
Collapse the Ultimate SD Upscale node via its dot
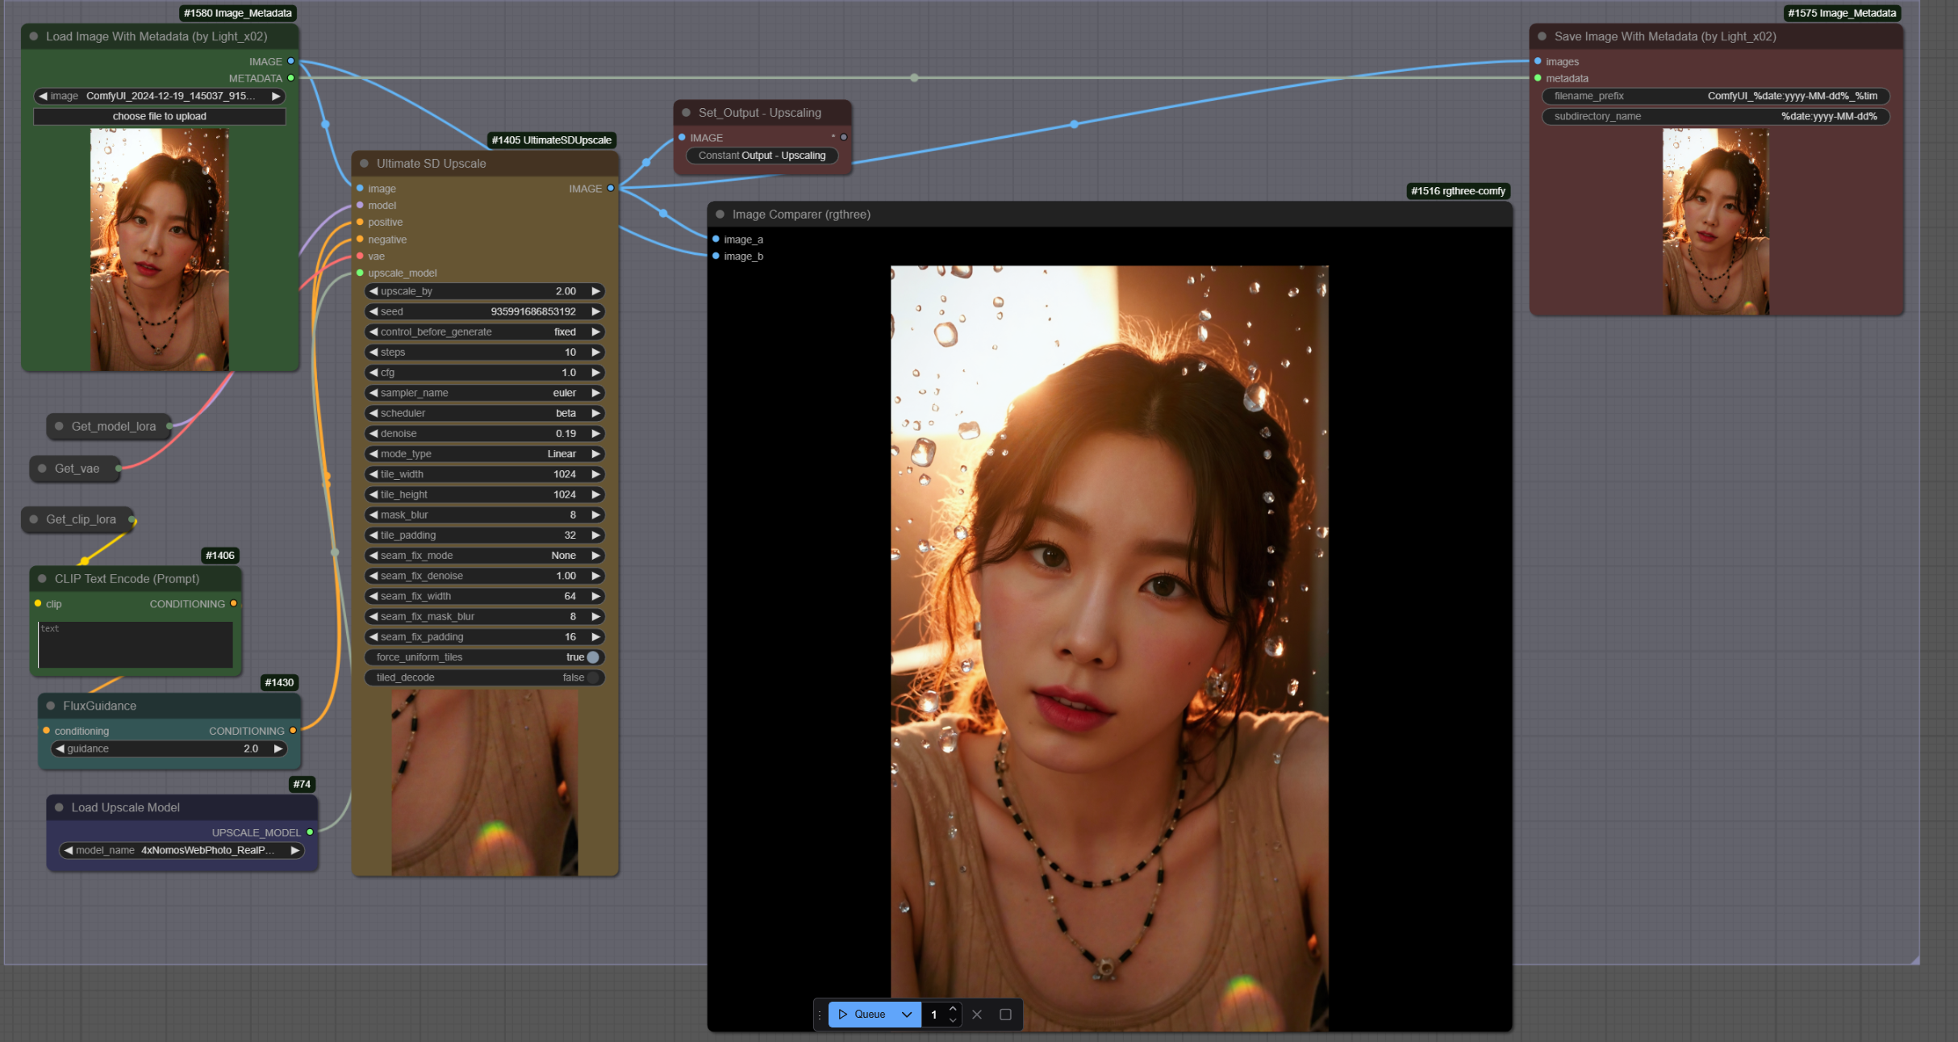(x=364, y=164)
